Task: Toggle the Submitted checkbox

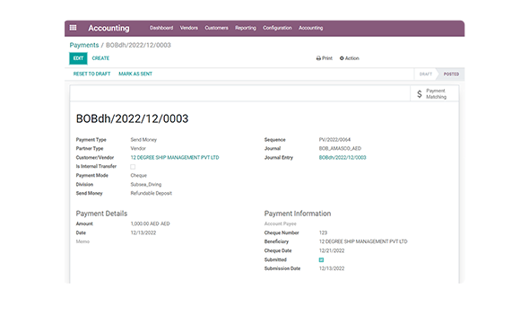Action: (x=321, y=260)
